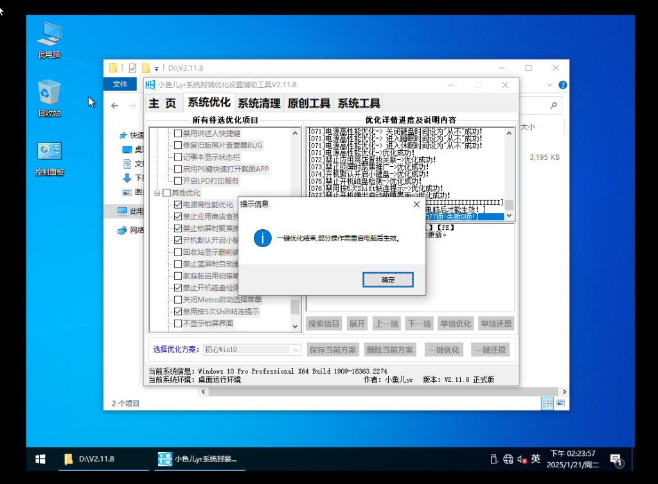Image resolution: width=658 pixels, height=484 pixels.
Task: Switch to large icons view in Explorer
Action: [x=561, y=403]
